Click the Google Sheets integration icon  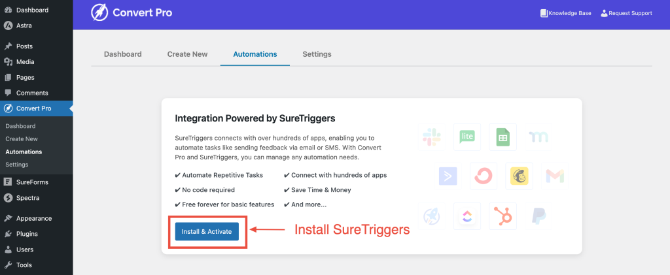click(503, 137)
